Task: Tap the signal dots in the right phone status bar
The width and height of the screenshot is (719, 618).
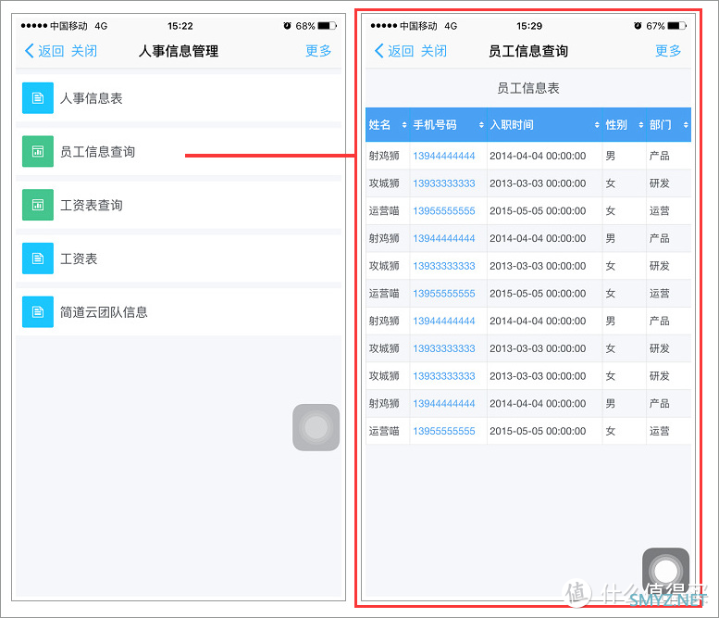Action: click(384, 26)
